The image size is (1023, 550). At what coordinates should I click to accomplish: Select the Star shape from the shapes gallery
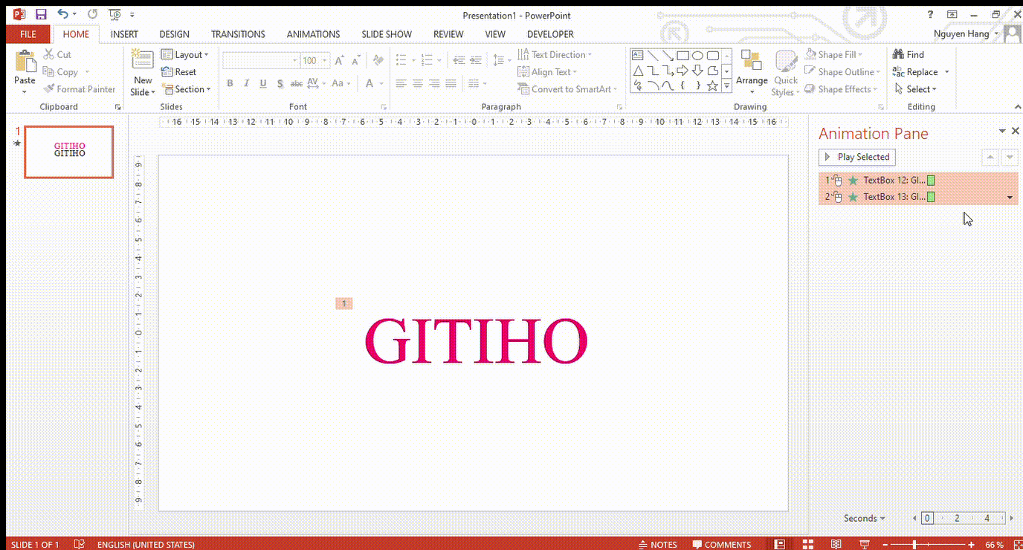point(712,85)
